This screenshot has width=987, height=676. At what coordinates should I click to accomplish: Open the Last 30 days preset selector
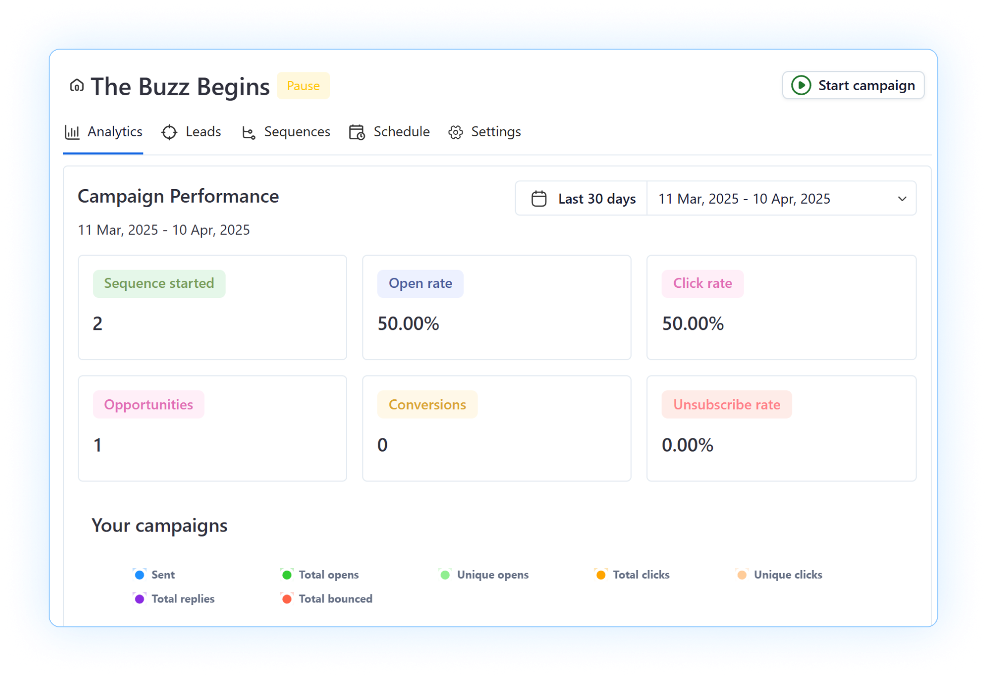click(x=596, y=199)
